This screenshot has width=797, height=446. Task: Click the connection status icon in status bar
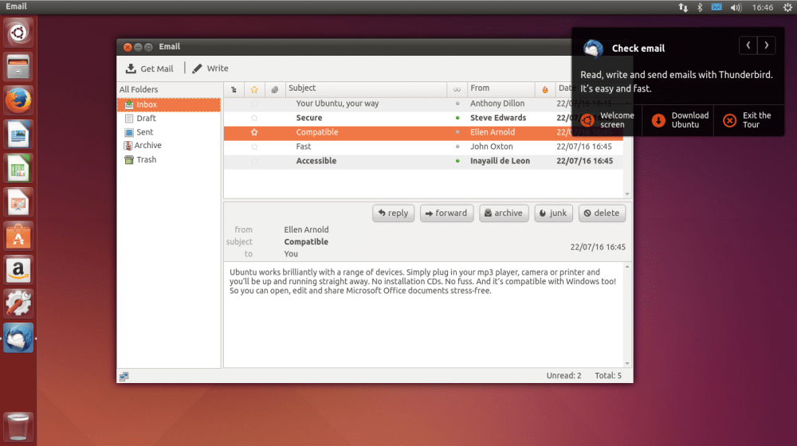pos(124,377)
